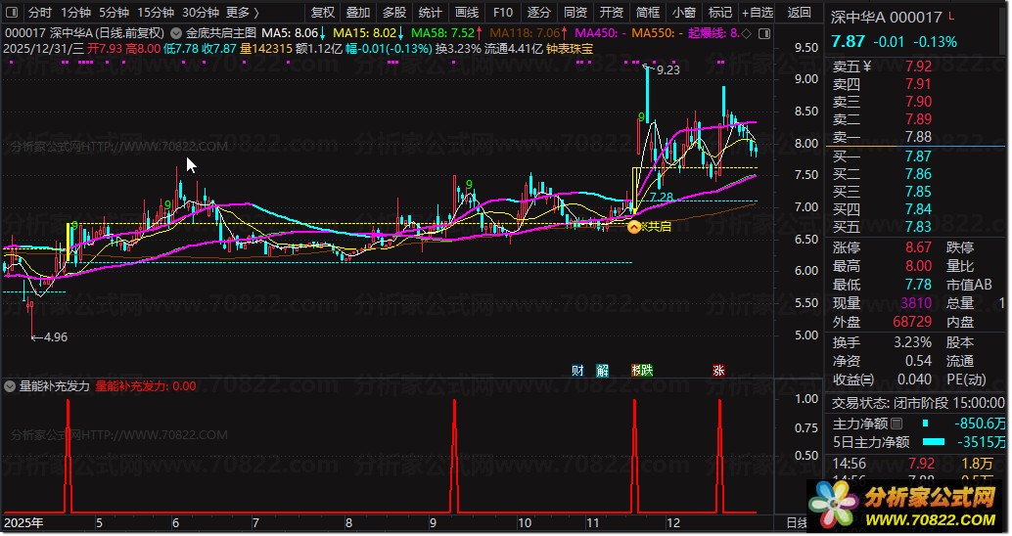Screen dimensions: 1012x536
Task: Open the 主力净额 details list icon
Action: pos(897,424)
